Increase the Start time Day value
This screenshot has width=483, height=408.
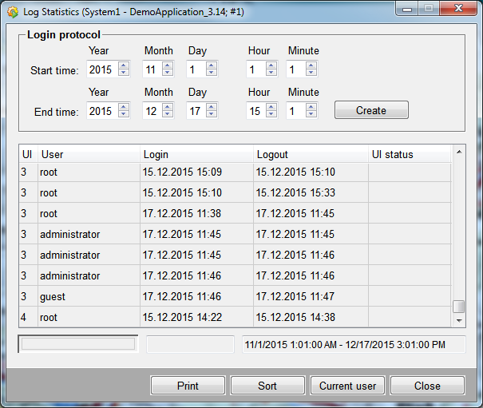[212, 65]
